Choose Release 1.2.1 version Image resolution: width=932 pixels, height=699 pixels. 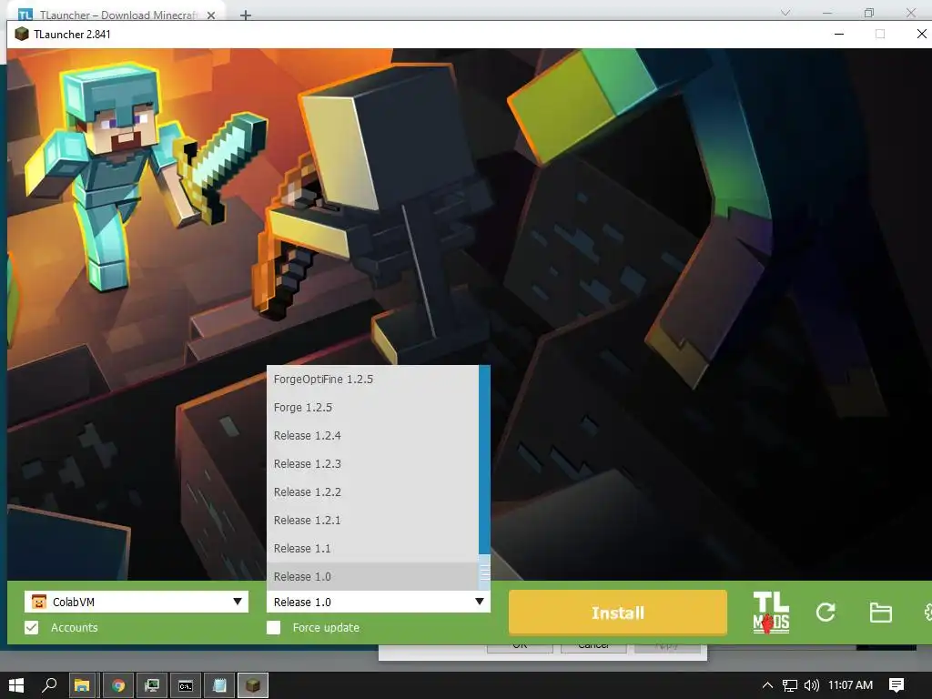point(372,520)
